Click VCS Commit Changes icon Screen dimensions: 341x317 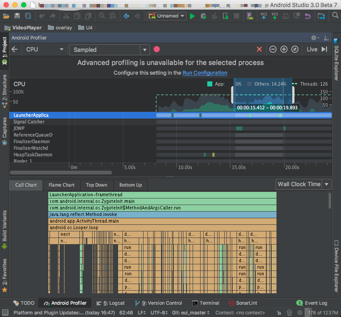tap(275, 16)
